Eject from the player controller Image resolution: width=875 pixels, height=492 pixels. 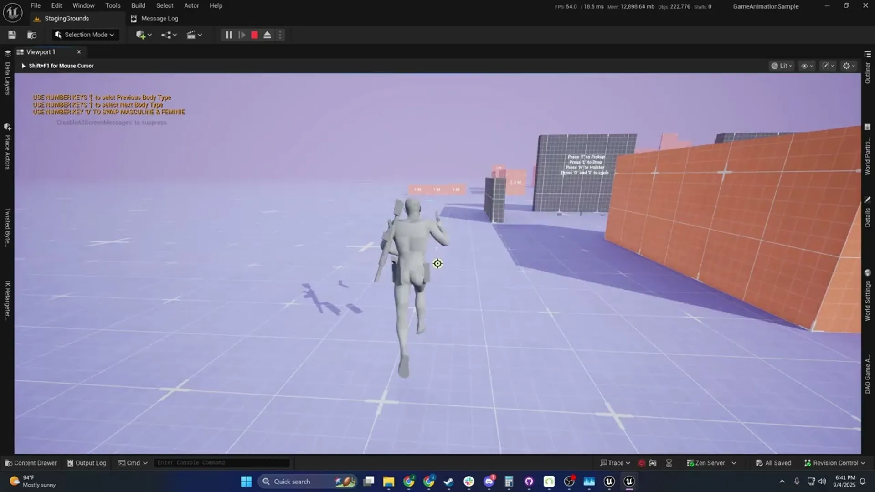[x=268, y=35]
